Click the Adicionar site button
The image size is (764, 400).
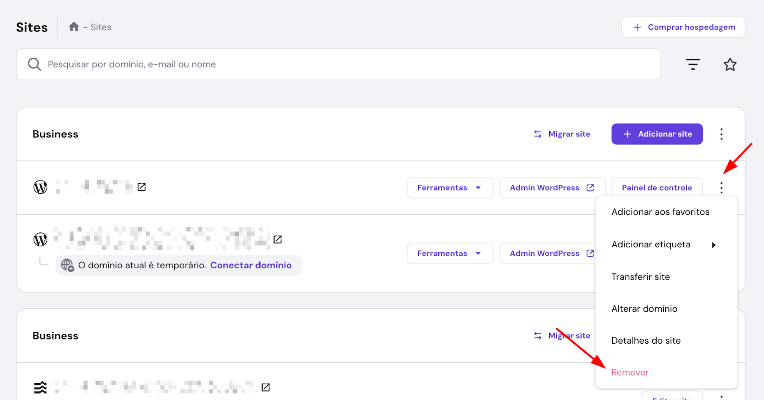(657, 134)
